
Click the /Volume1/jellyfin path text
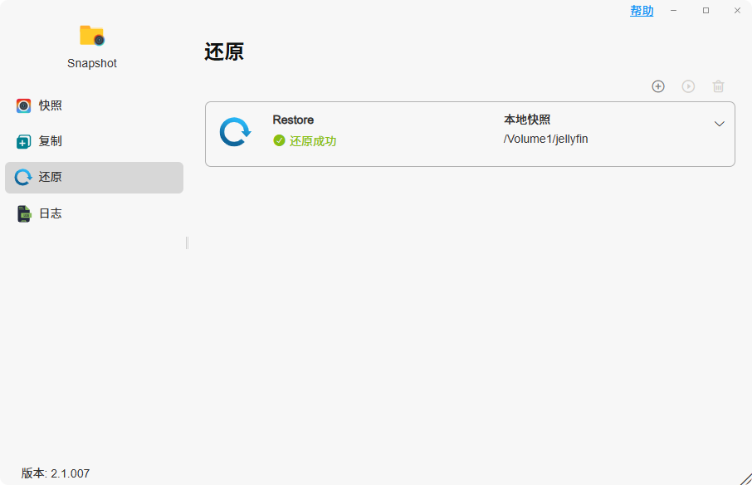tap(547, 139)
